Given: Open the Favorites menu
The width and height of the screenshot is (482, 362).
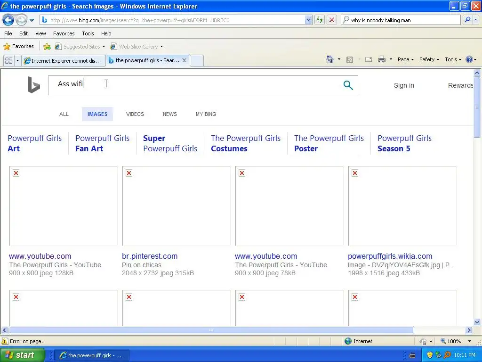Looking at the screenshot, I should 64,33.
